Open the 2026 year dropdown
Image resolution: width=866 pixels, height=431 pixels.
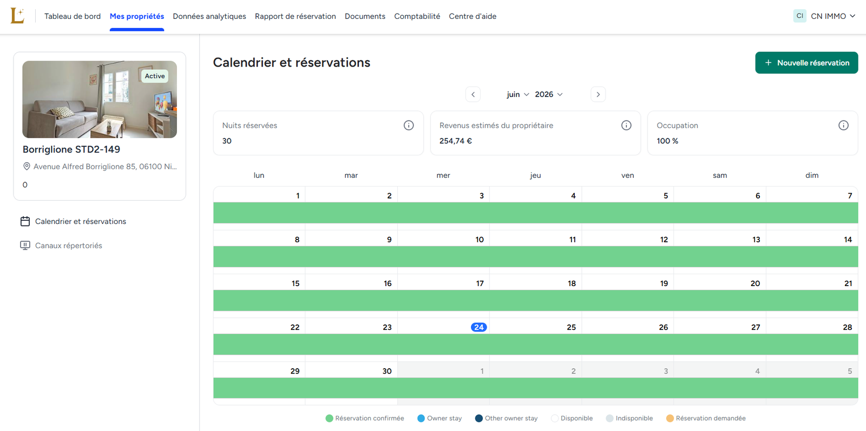(x=549, y=94)
